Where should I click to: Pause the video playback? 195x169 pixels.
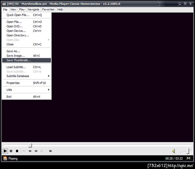(11, 151)
